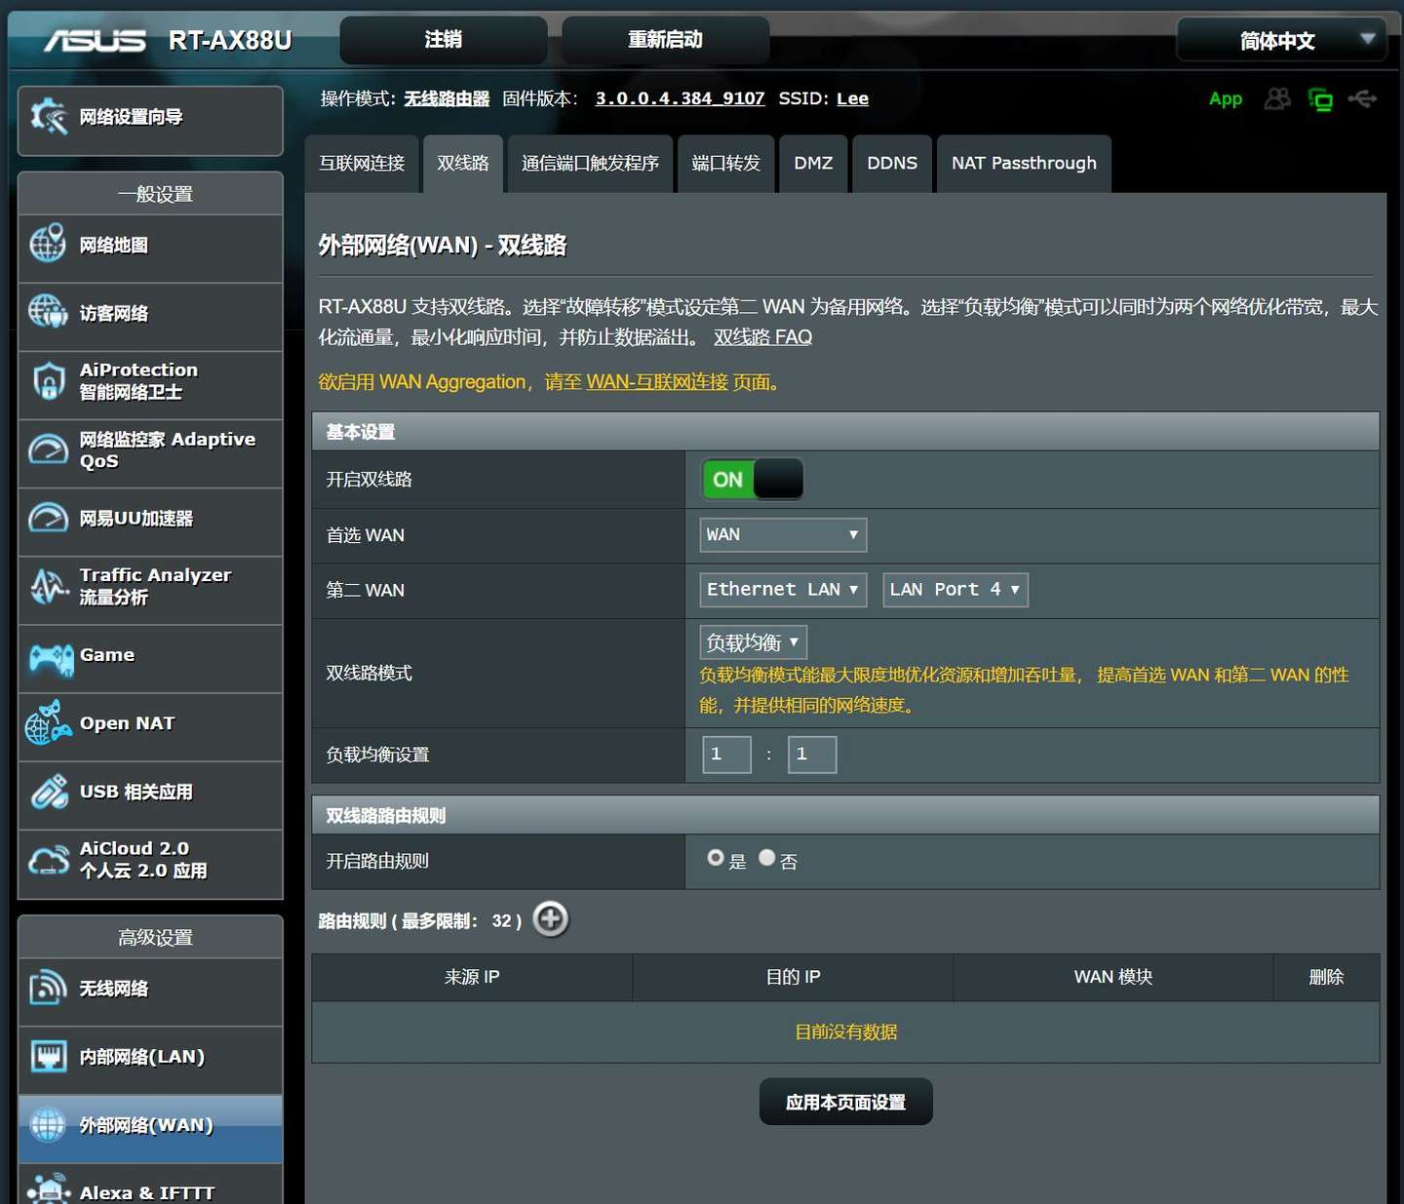Focus the first 负载均衡设置 ratio field
The width and height of the screenshot is (1404, 1204).
tap(726, 754)
